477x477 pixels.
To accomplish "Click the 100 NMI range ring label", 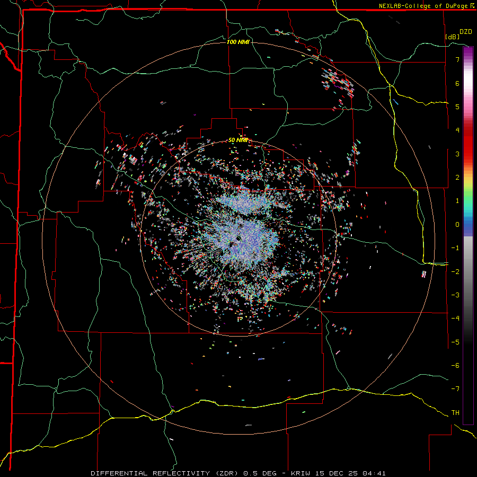I will 238,42.
